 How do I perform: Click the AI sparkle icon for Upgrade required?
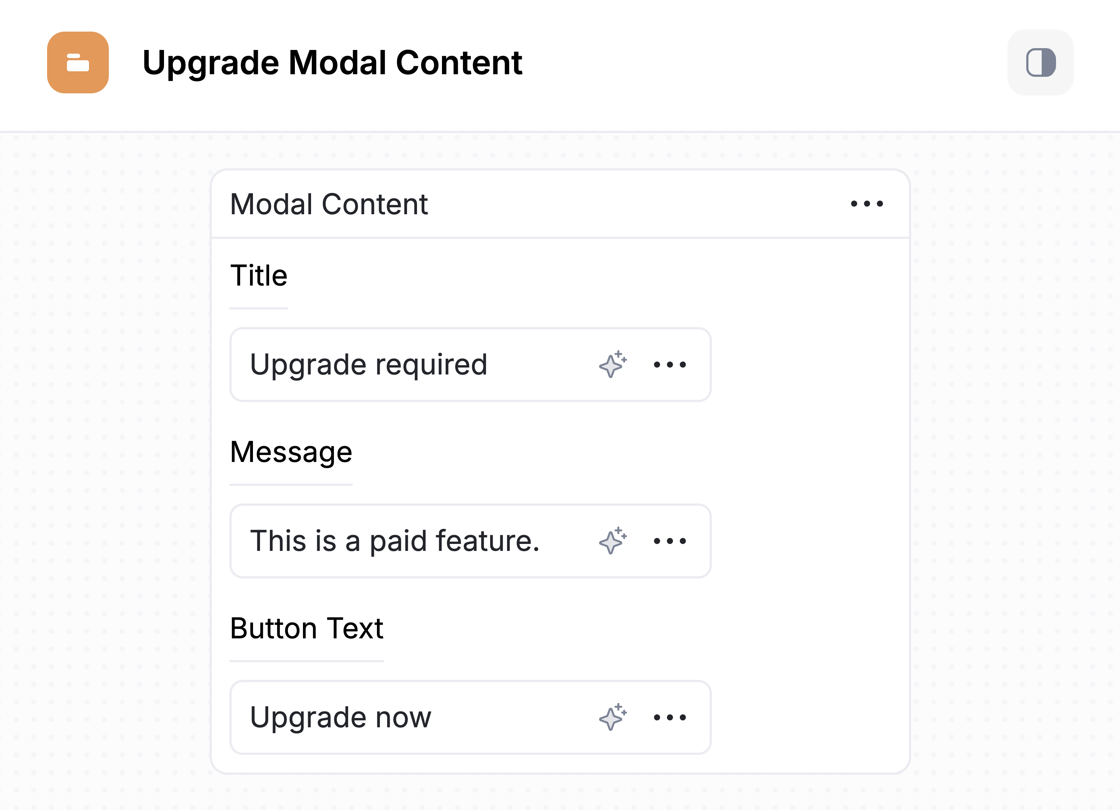(613, 365)
